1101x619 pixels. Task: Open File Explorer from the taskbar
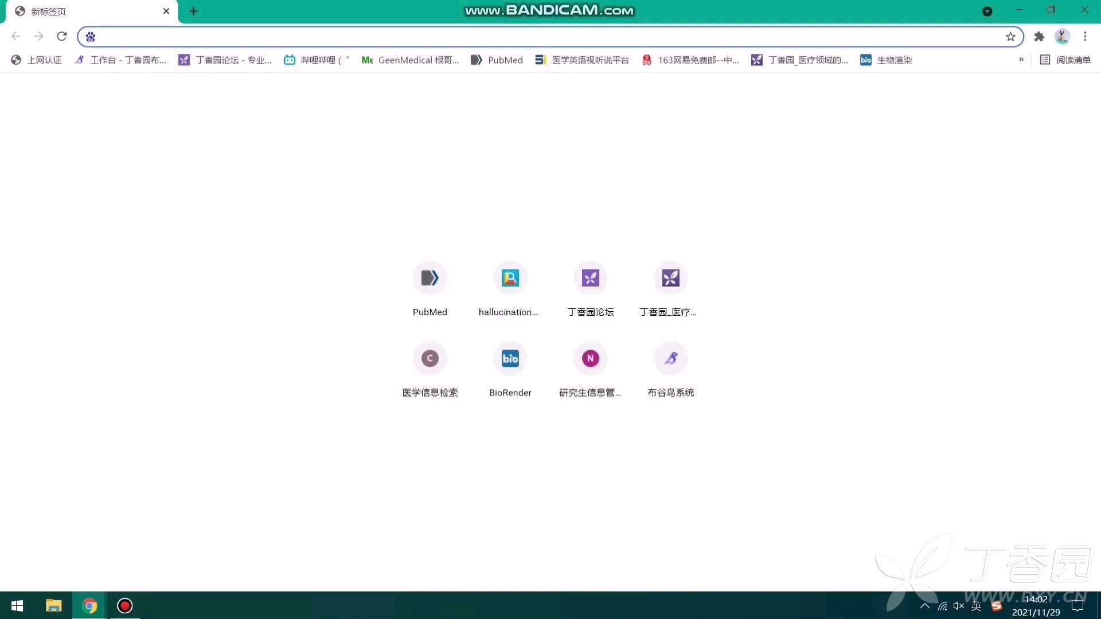point(54,606)
